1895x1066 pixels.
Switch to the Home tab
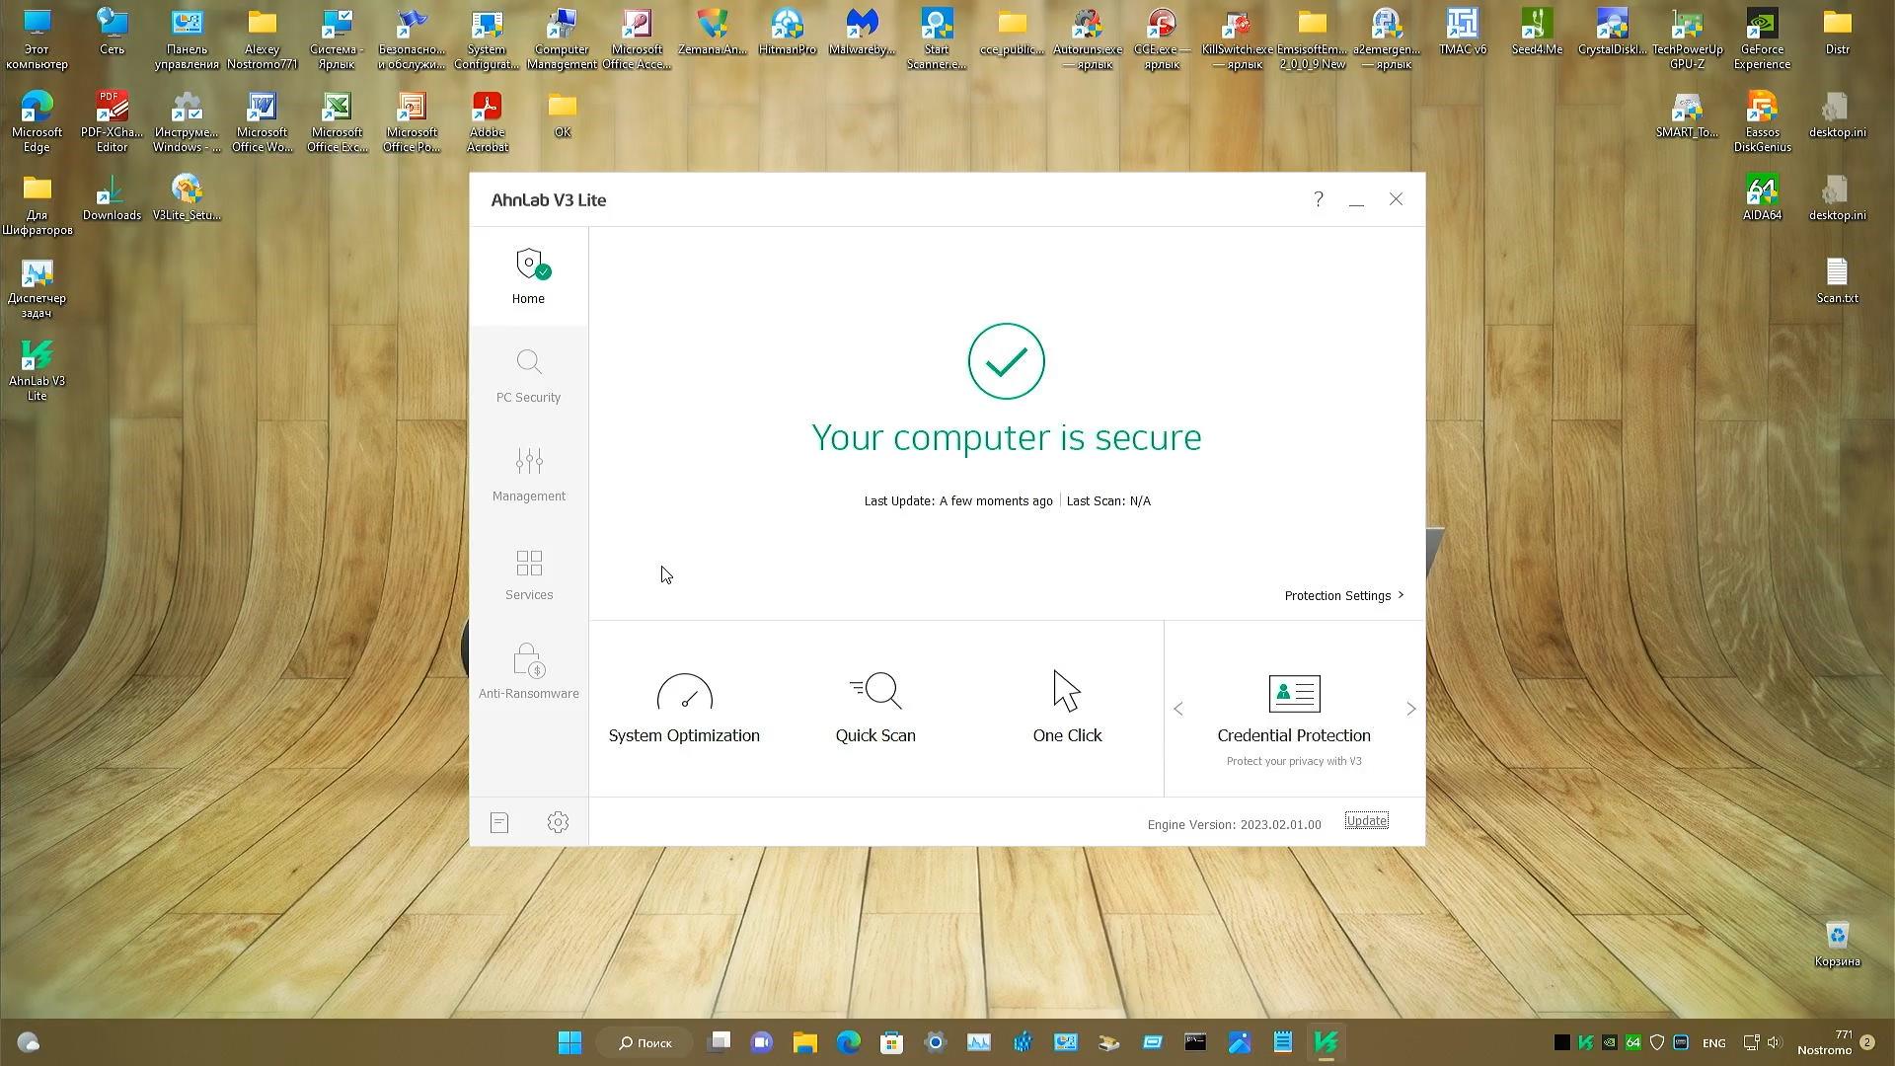point(528,276)
